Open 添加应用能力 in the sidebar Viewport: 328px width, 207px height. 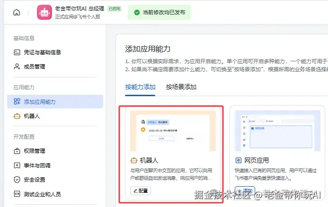click(x=55, y=101)
